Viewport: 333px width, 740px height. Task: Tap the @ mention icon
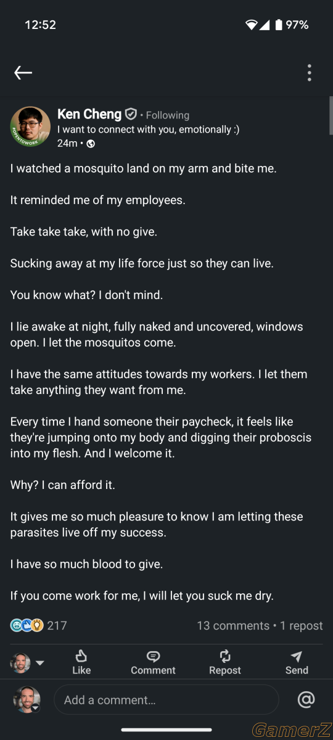tap(306, 699)
